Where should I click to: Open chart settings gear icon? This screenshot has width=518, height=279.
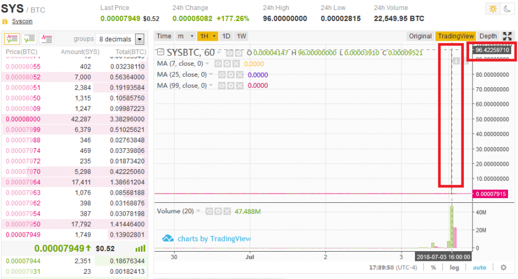coord(503,267)
